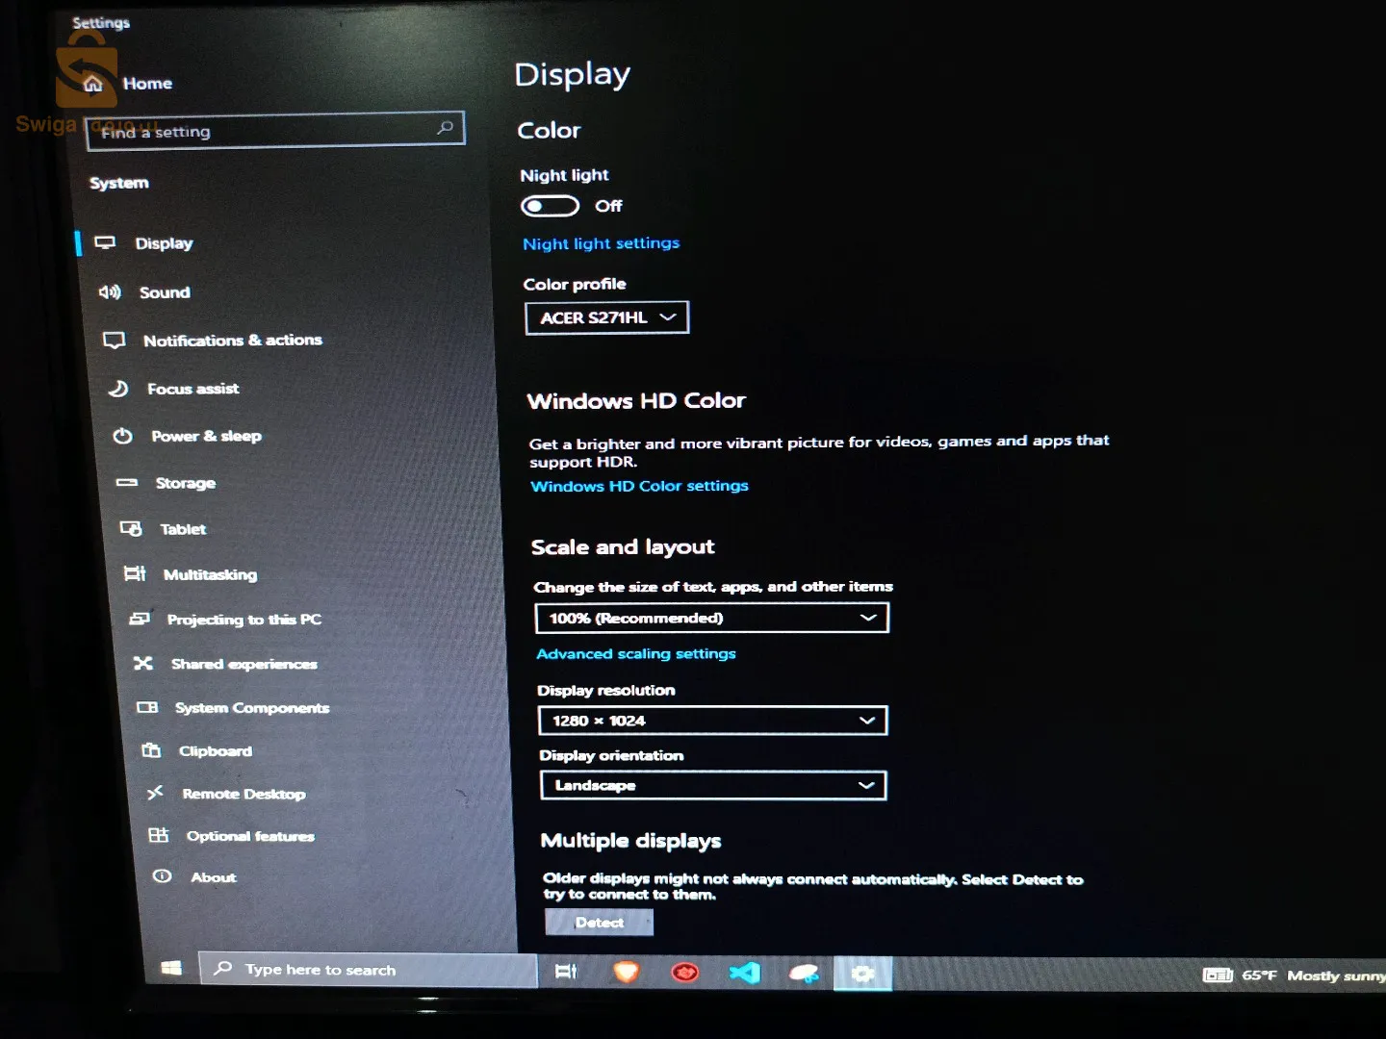Click the Windows Start button
This screenshot has width=1386, height=1039.
[x=171, y=969]
